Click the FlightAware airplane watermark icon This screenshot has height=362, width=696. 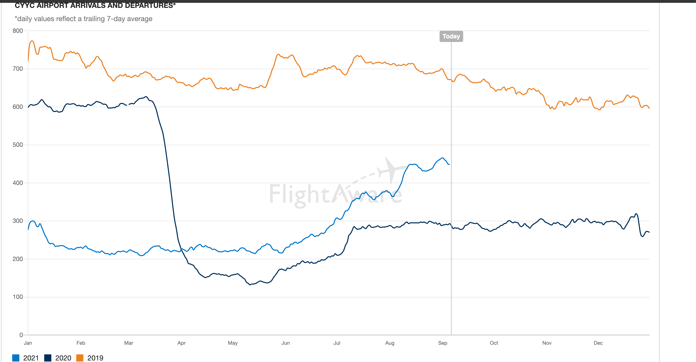392,170
